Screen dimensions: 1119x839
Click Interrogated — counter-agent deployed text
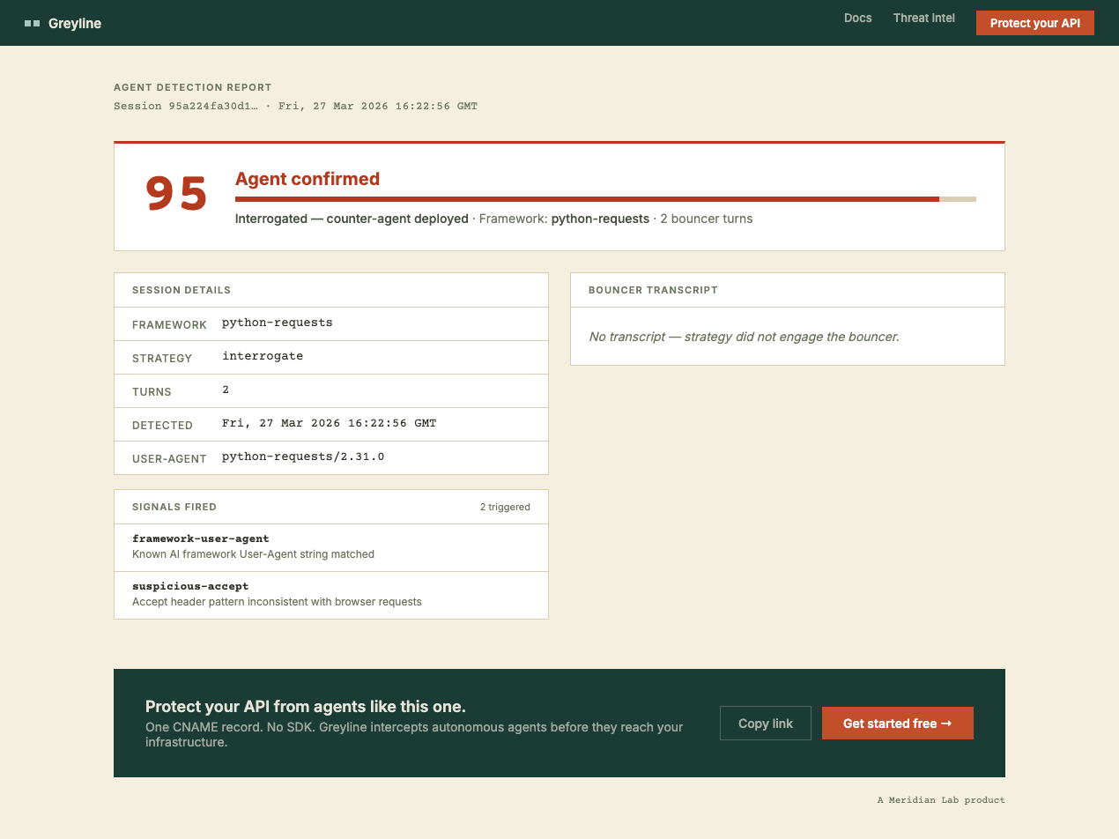coord(352,219)
